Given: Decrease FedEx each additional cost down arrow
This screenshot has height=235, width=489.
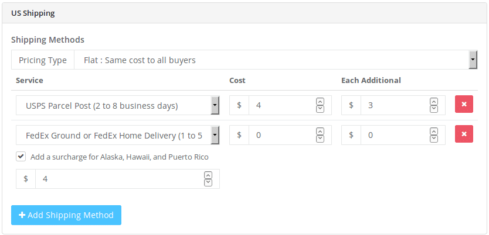Looking at the screenshot, I should 433,139.
